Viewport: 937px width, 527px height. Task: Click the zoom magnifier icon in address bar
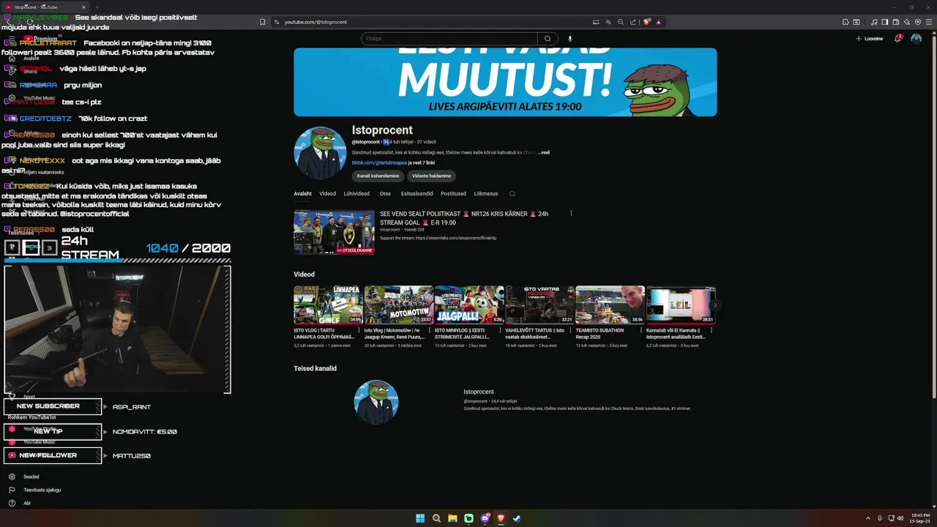[621, 22]
